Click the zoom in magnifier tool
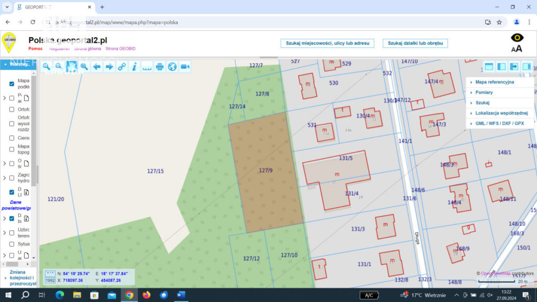The width and height of the screenshot is (537, 302). coord(46,67)
